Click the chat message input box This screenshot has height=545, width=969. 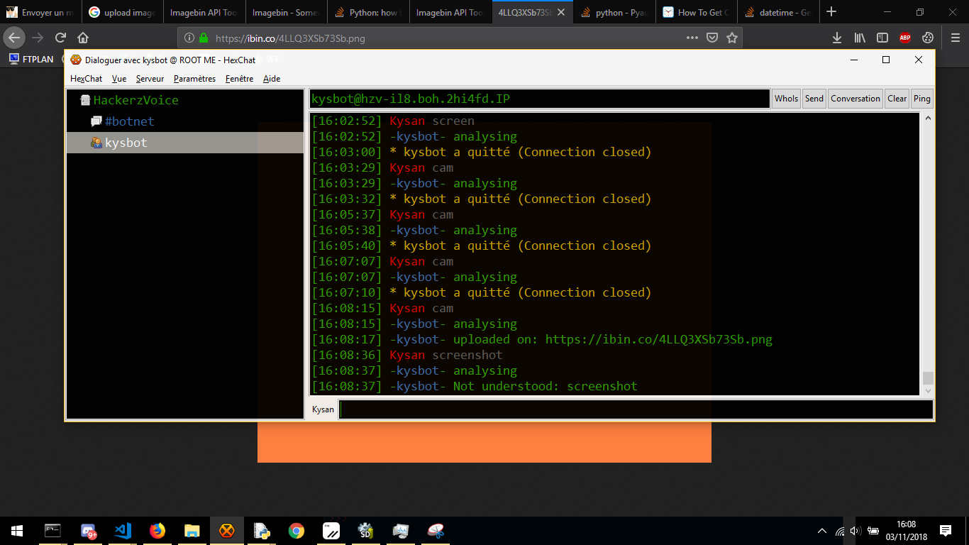tap(636, 409)
